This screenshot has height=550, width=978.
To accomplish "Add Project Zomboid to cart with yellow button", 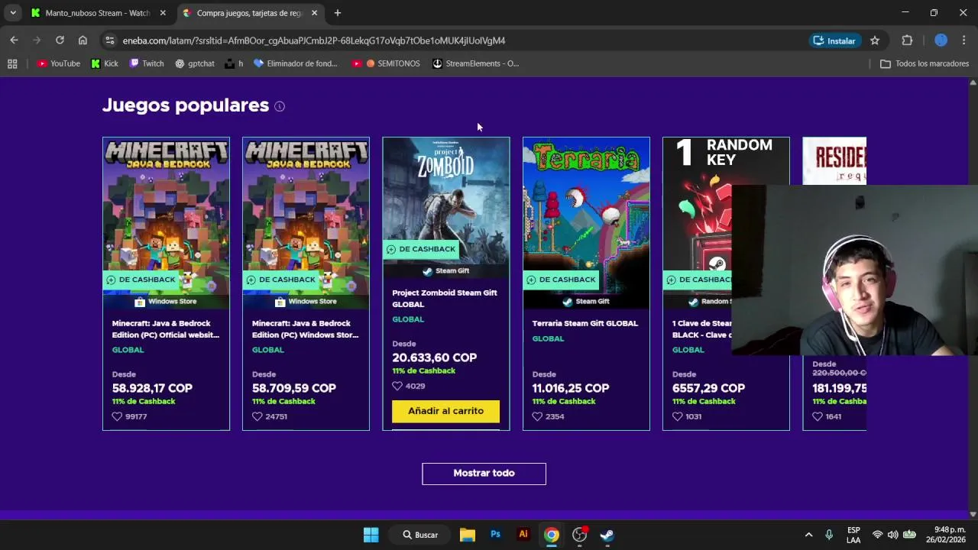I will pyautogui.click(x=445, y=411).
